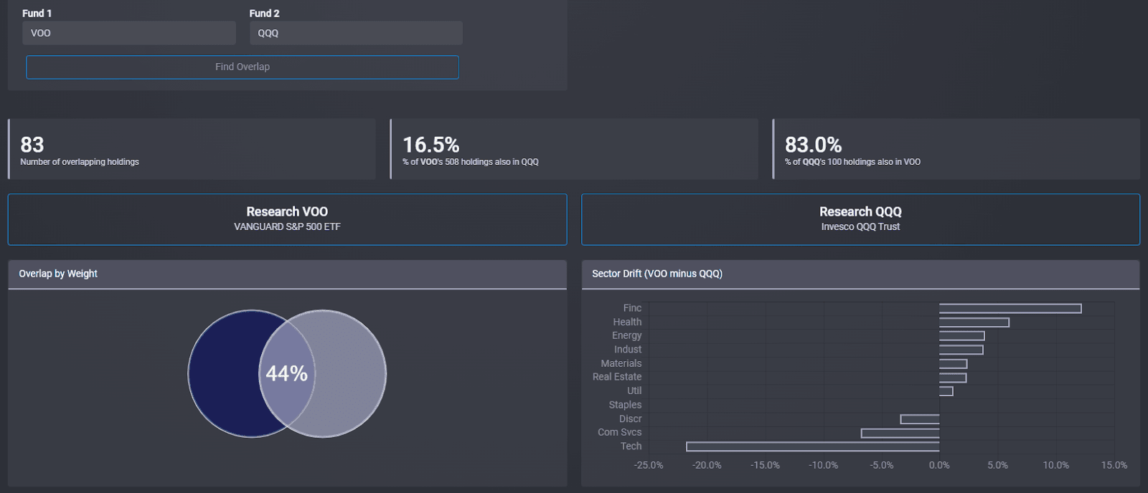Click the Real Estate sector drift bar

(953, 378)
